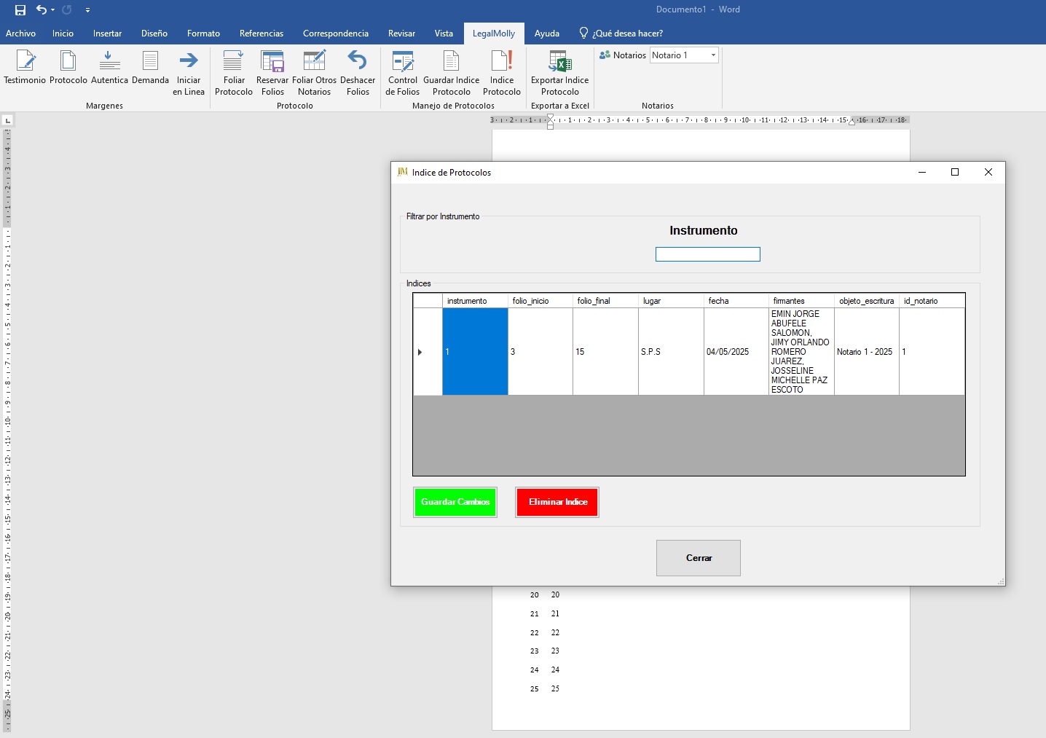This screenshot has width=1046, height=738.
Task: Select the highlighted instrumento cell with 1
Action: [475, 352]
